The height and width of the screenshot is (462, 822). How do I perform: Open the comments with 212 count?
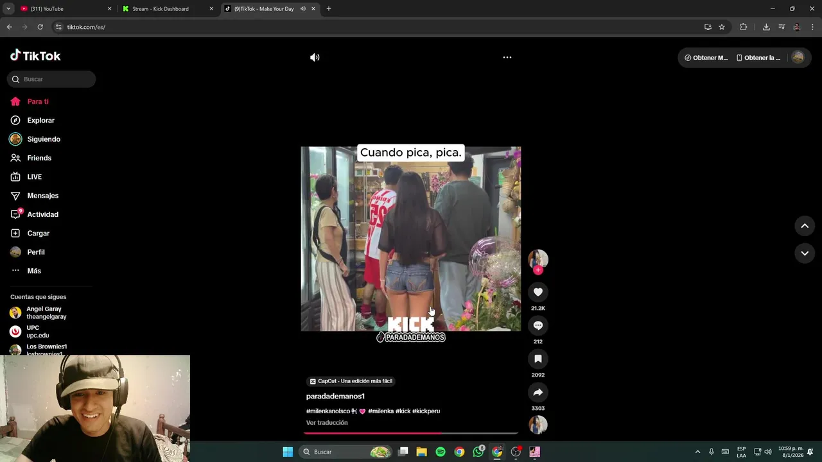(538, 325)
